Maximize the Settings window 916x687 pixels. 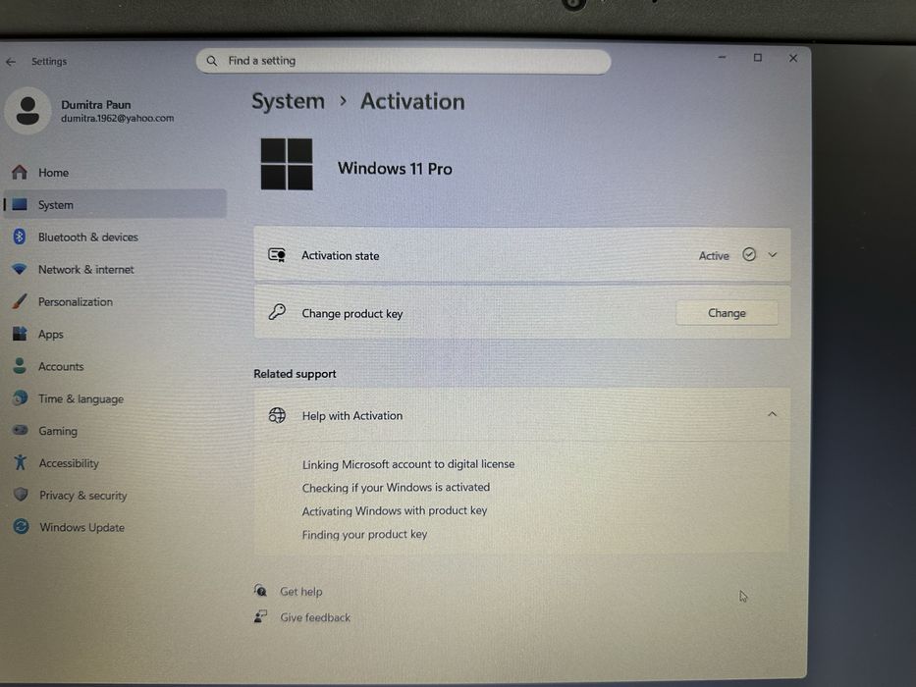tap(758, 57)
